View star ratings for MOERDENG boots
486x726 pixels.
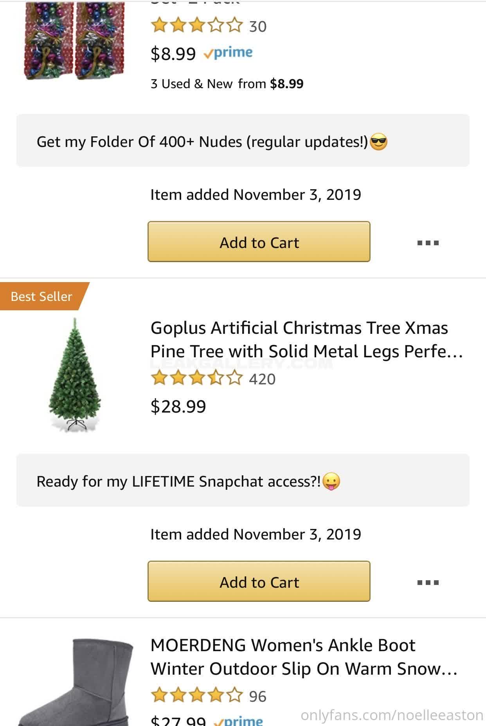coord(197,696)
